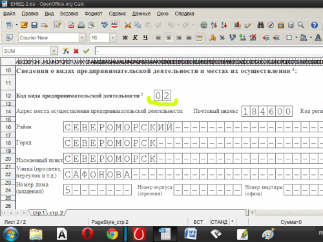This screenshot has height=242, width=323.
Task: Accept formula entry with green check
Action: [x=87, y=51]
